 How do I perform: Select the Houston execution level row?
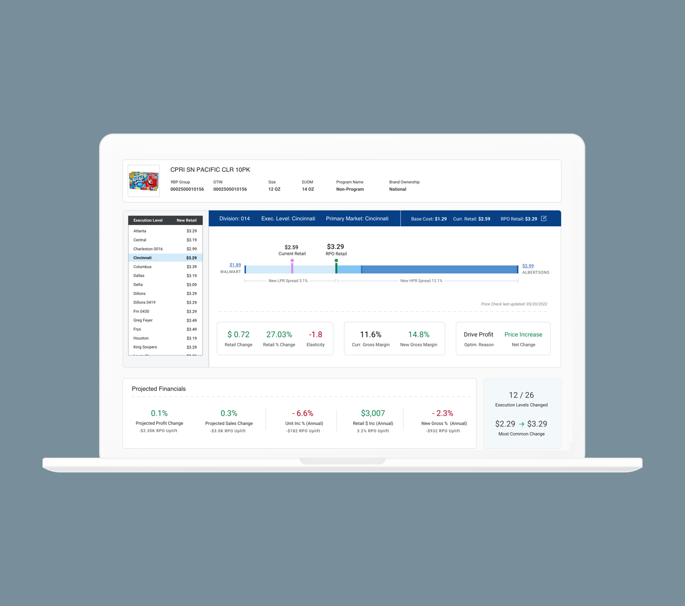165,338
